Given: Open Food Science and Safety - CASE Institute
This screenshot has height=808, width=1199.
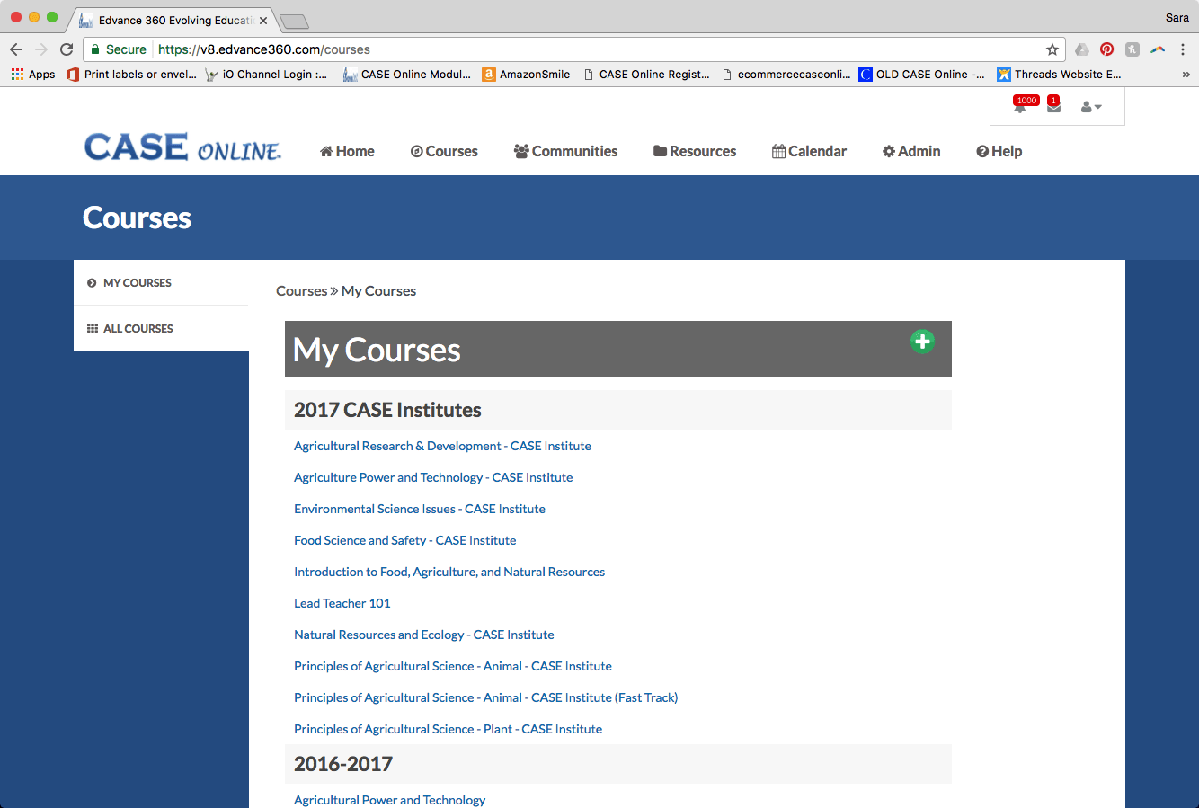Looking at the screenshot, I should [404, 540].
